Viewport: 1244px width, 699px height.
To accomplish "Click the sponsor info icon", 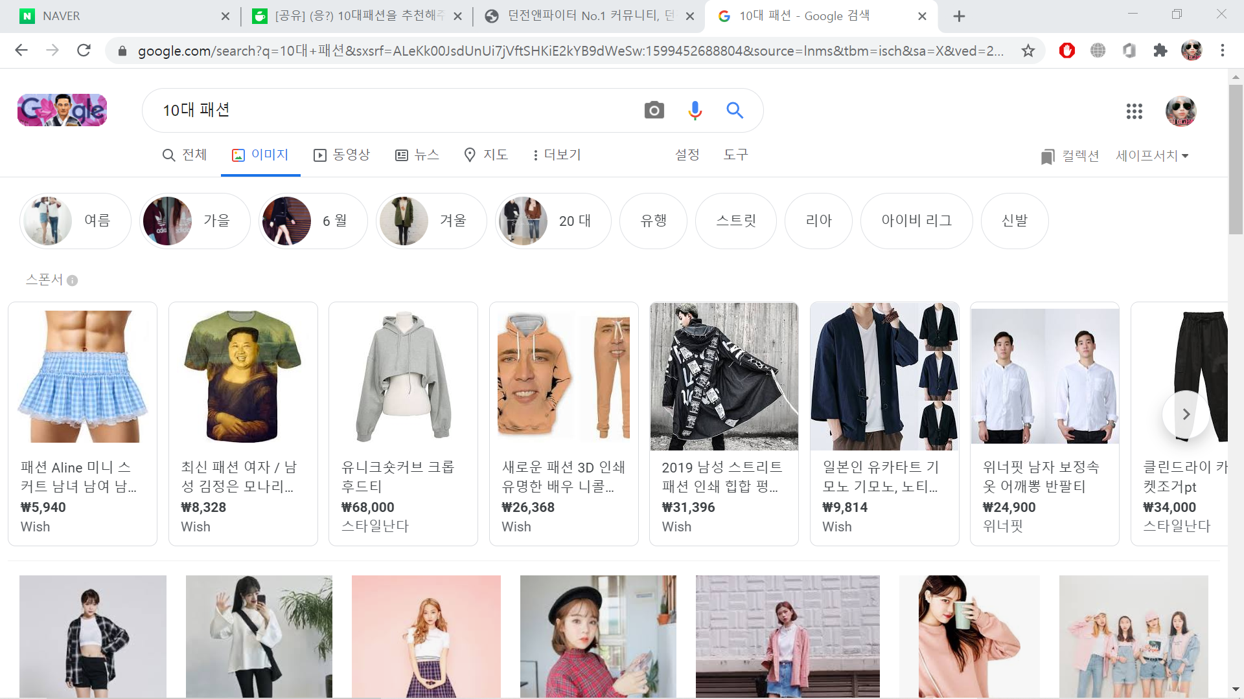I will (73, 280).
